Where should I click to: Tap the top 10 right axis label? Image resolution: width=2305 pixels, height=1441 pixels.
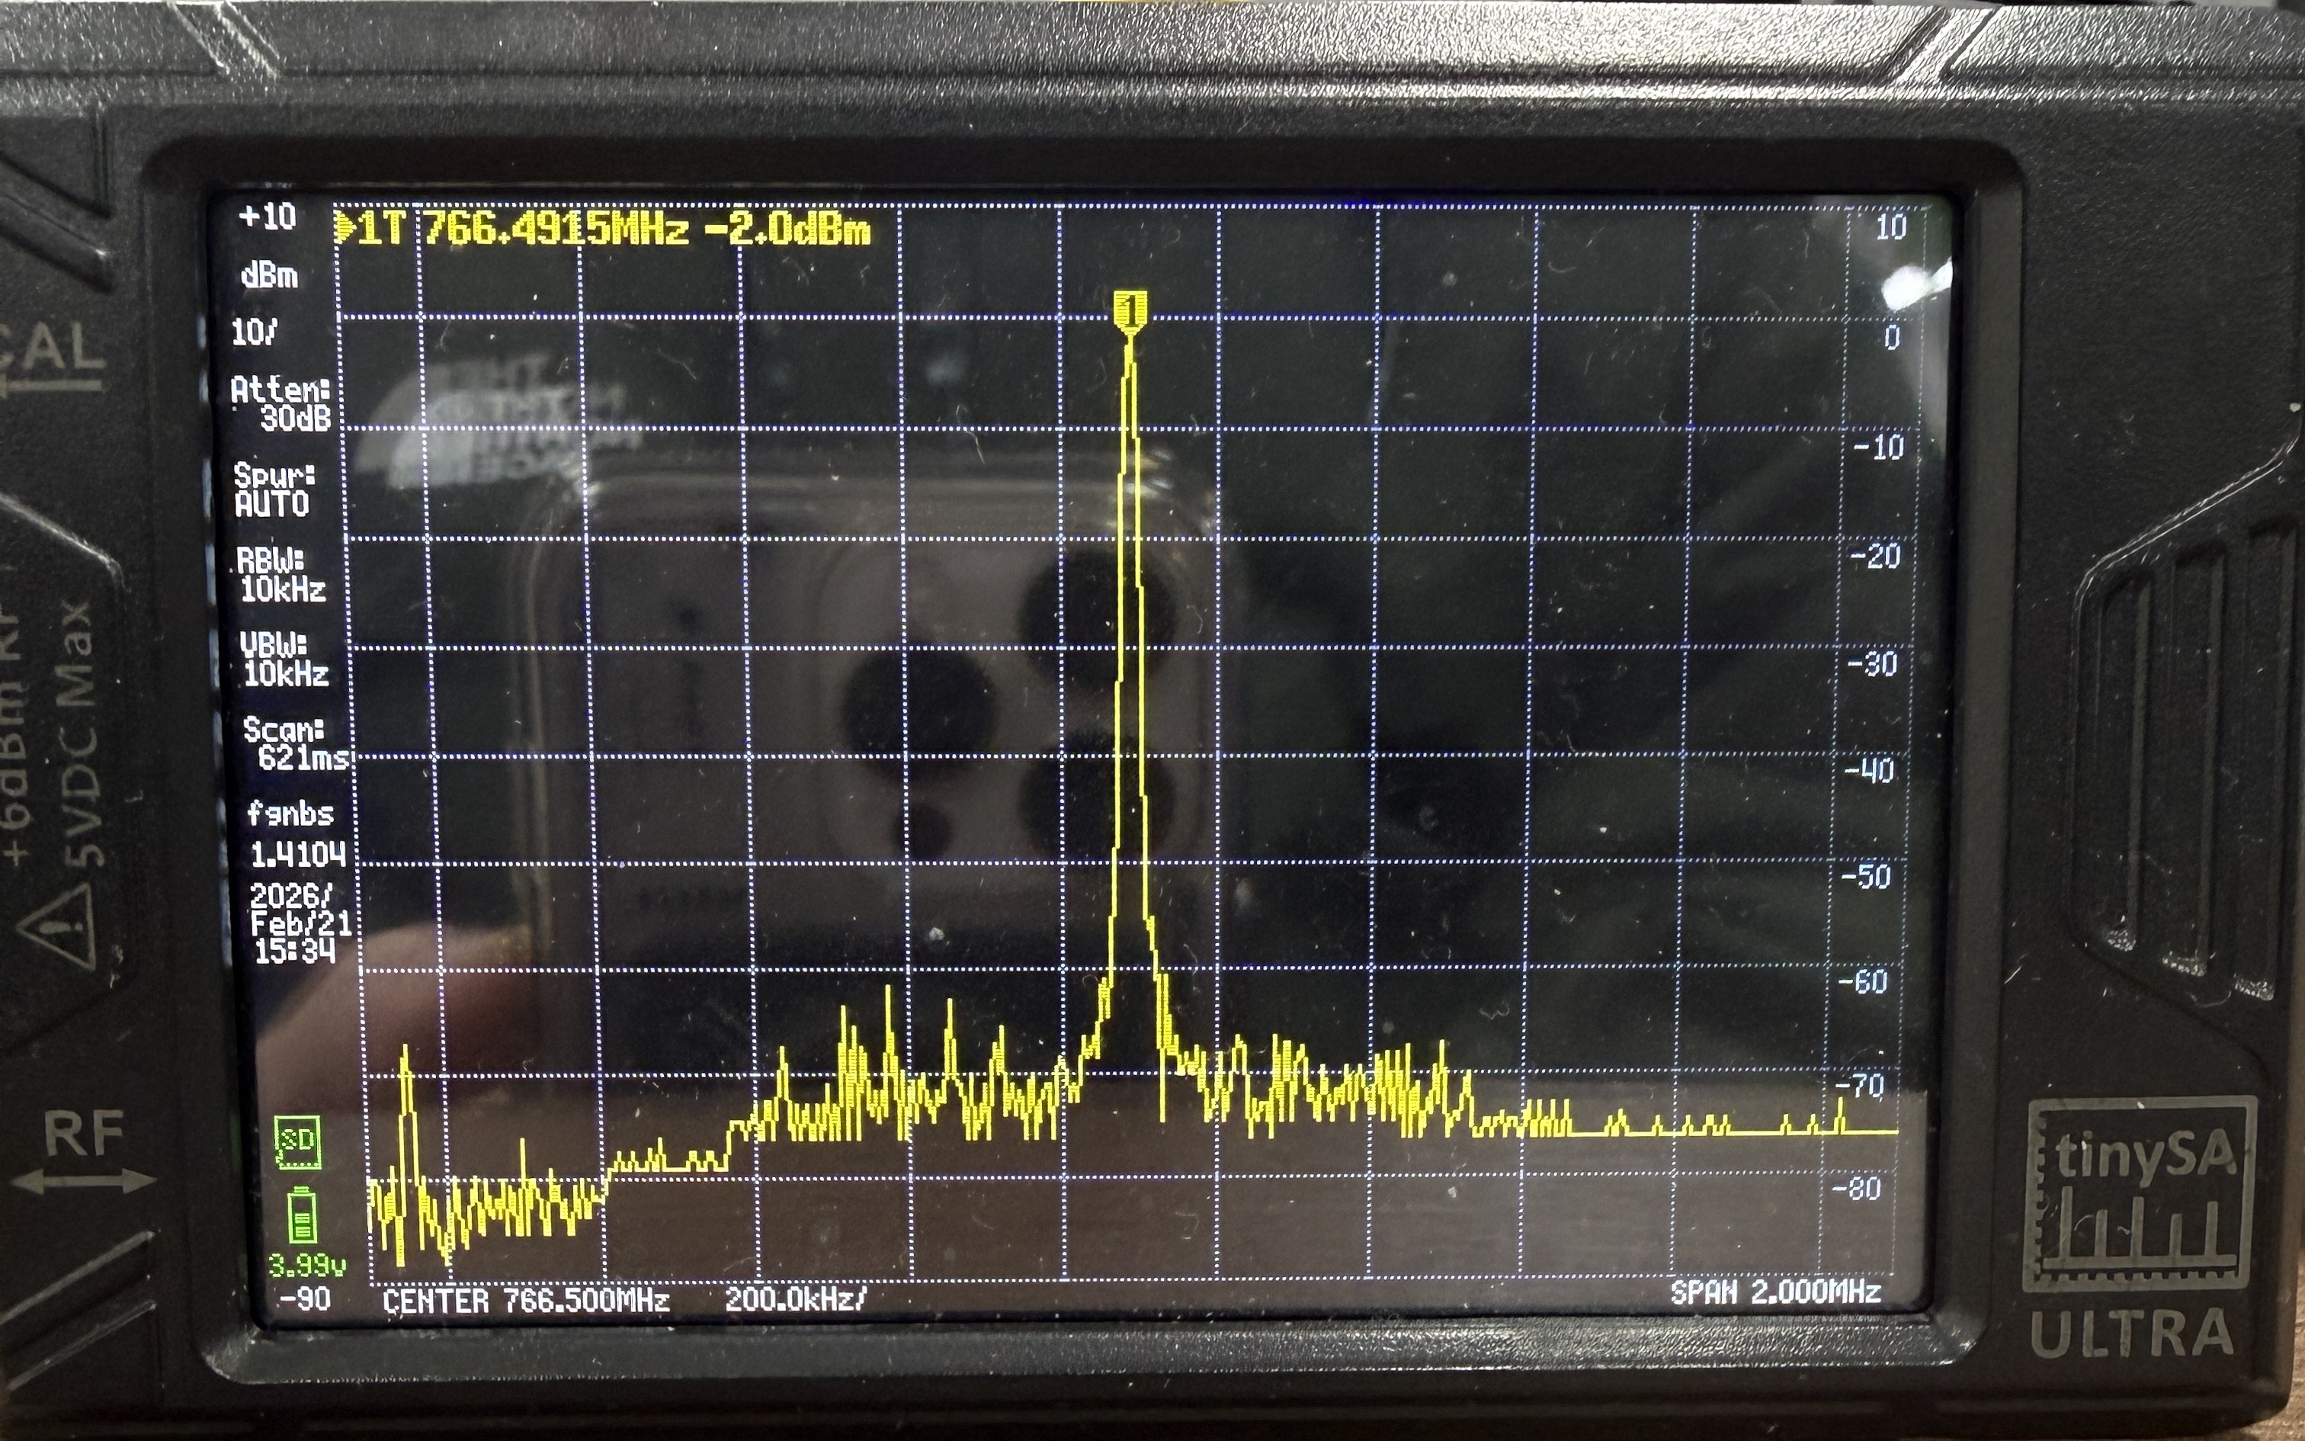point(1890,227)
